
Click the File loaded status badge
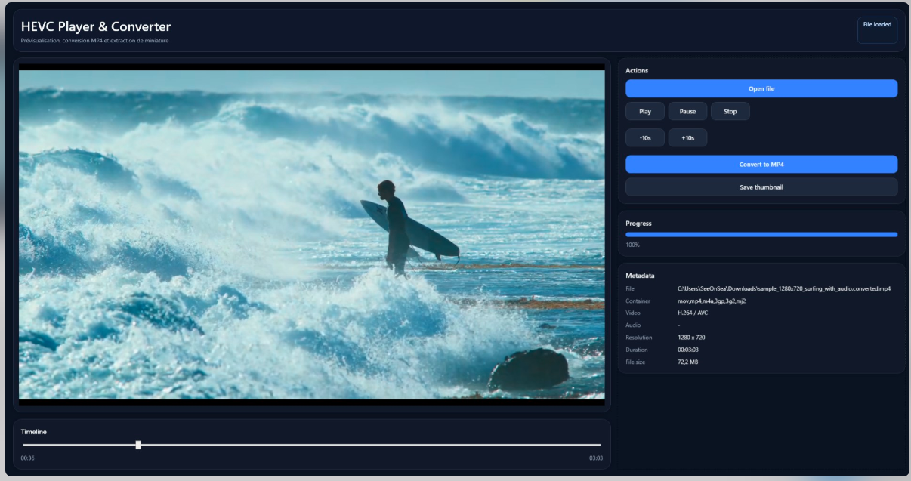coord(877,25)
